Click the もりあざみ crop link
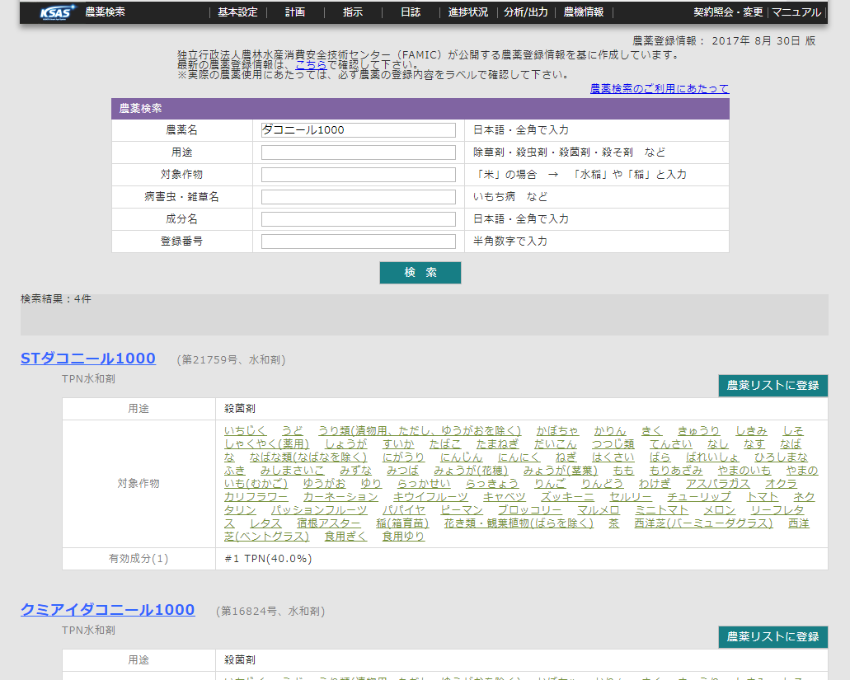850x680 pixels. pos(676,471)
